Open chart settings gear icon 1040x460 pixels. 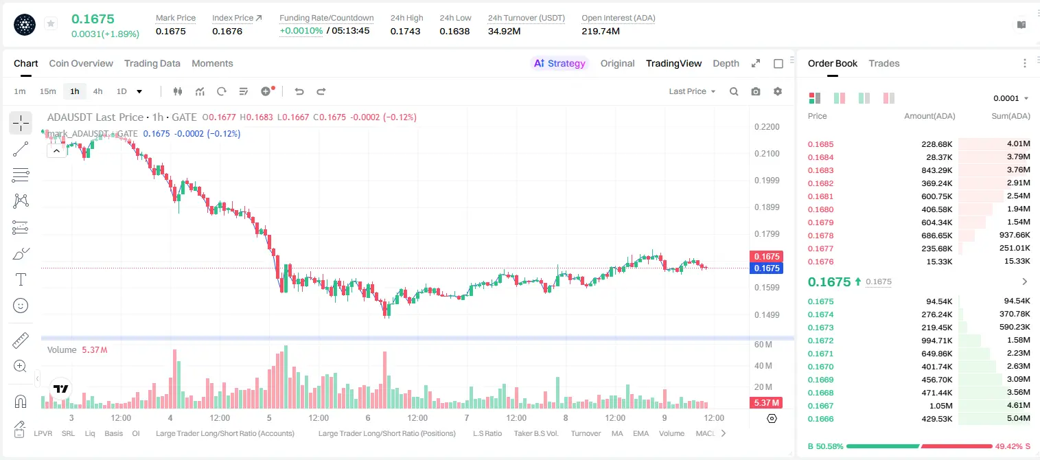pyautogui.click(x=778, y=91)
